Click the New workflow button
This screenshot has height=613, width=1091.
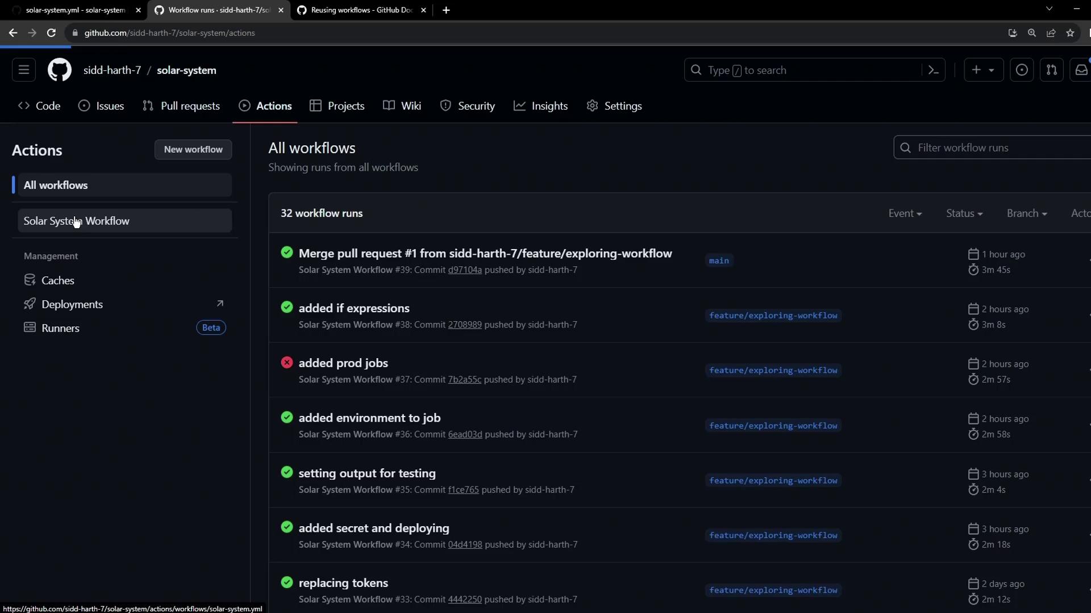coord(193,149)
